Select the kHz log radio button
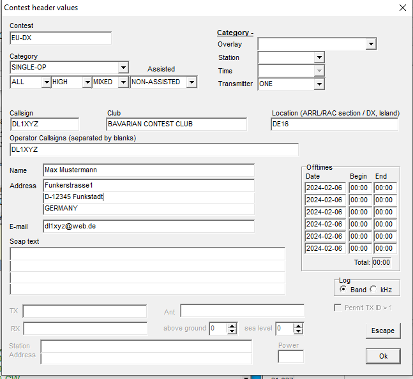Screen dimensions: 413x379 pyautogui.click(x=373, y=289)
